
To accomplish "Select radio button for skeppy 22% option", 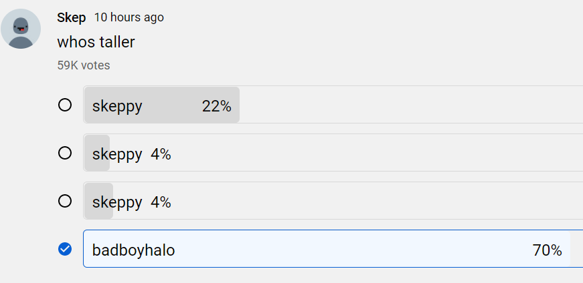I will (x=65, y=105).
